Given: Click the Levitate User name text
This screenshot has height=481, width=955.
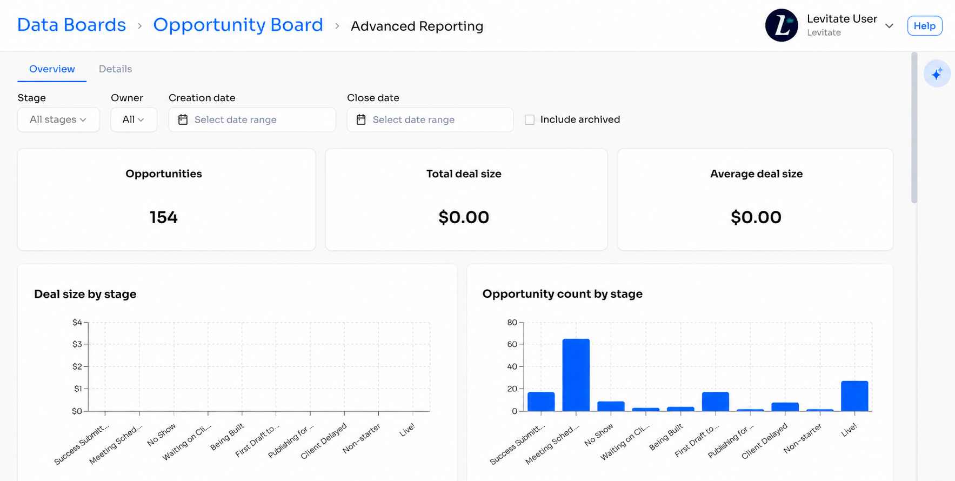Looking at the screenshot, I should (x=842, y=19).
